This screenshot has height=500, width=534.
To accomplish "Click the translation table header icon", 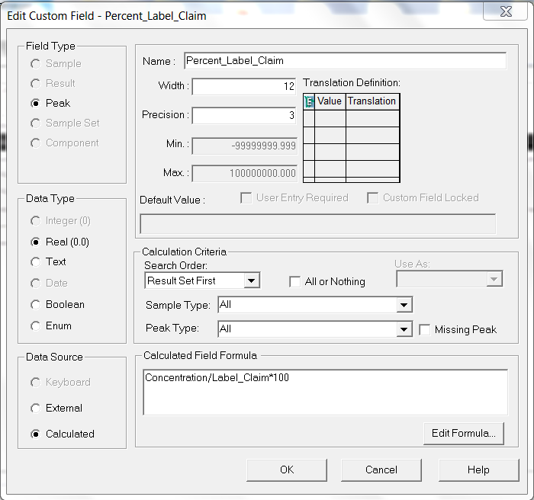I will pyautogui.click(x=309, y=101).
